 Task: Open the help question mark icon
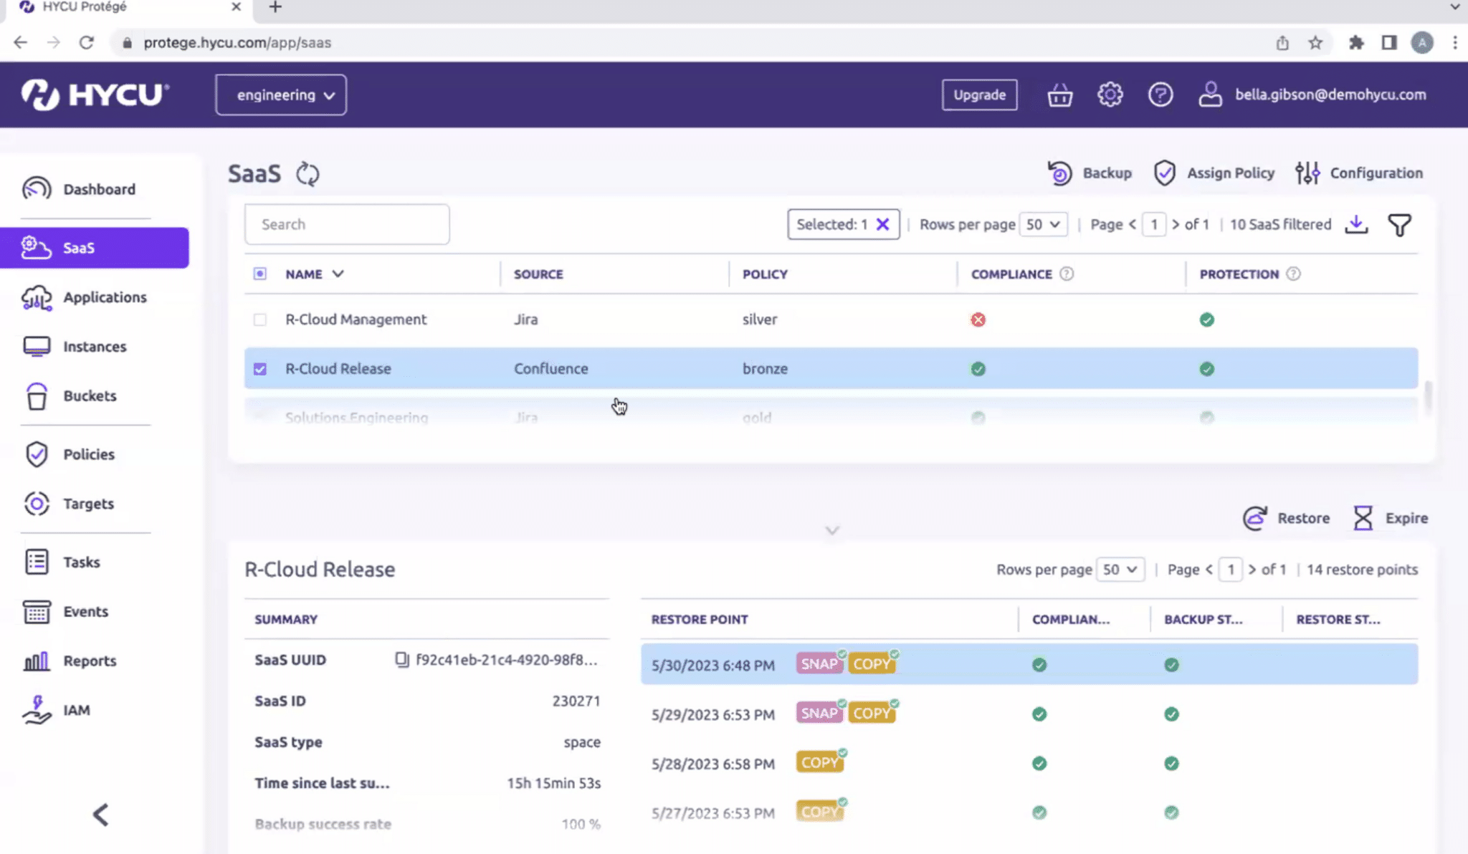(x=1160, y=95)
